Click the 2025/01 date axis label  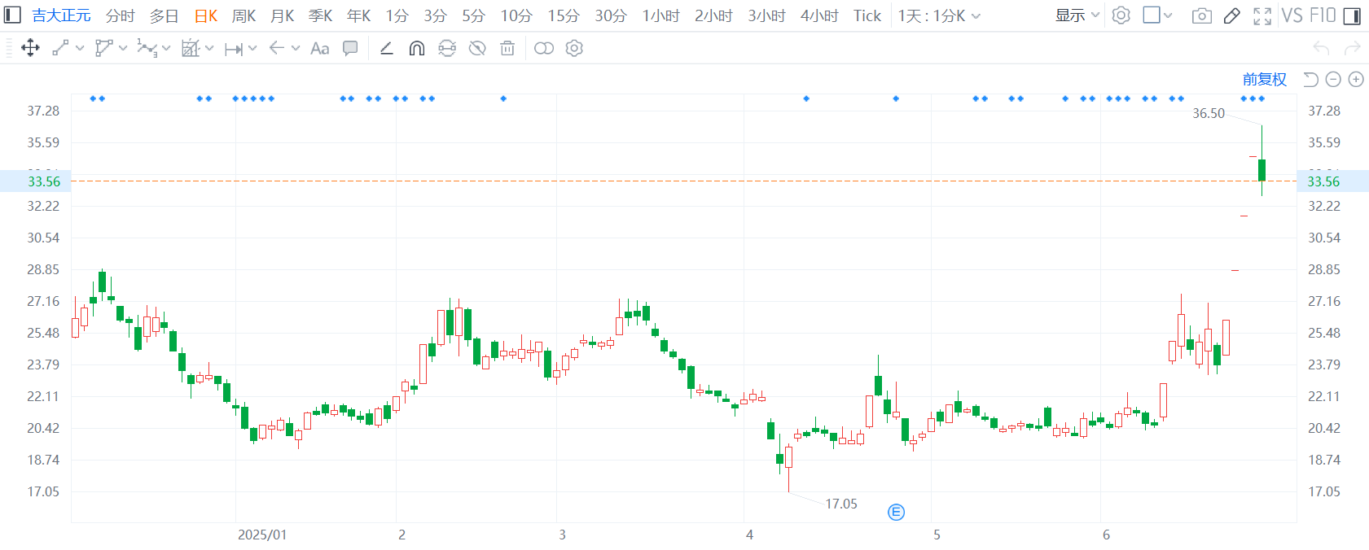(262, 535)
